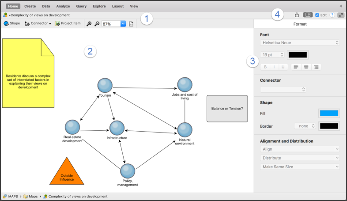
Task: Open the Create tab
Action: pyautogui.click(x=30, y=6)
